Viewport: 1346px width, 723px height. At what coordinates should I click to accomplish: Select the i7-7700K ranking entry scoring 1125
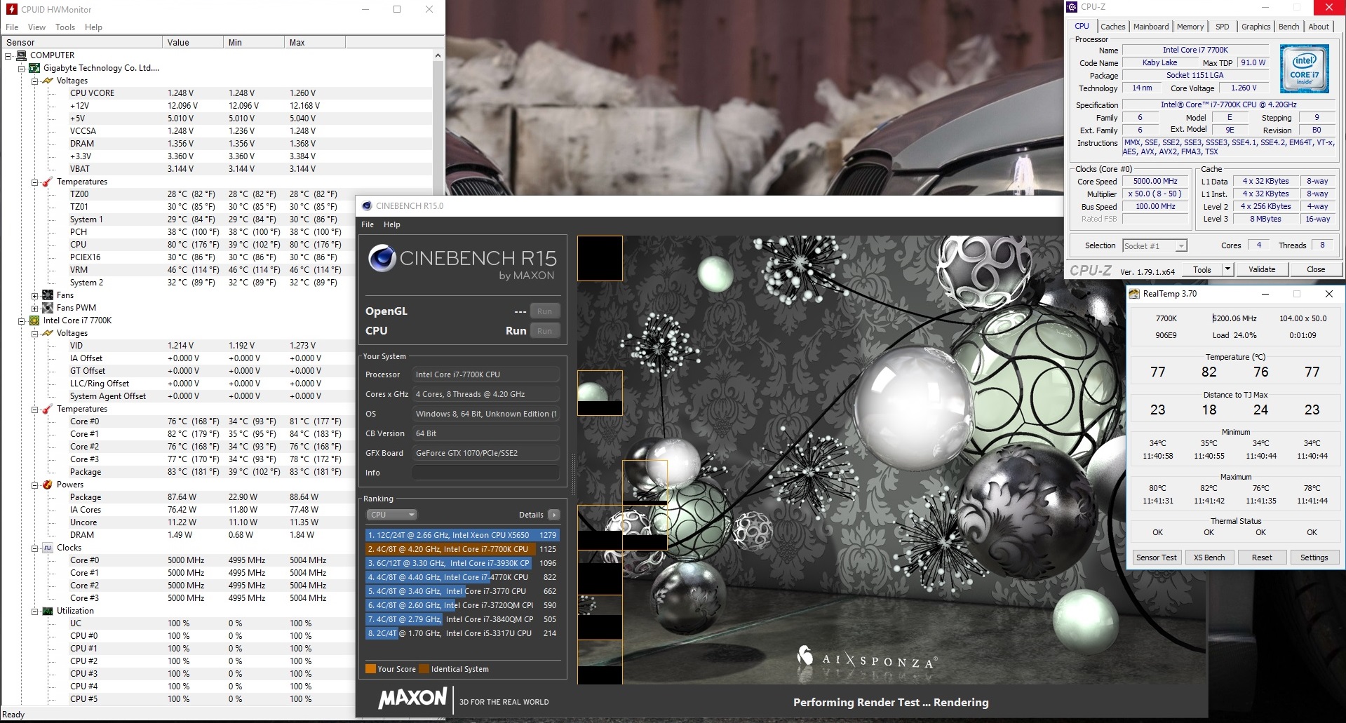click(462, 549)
